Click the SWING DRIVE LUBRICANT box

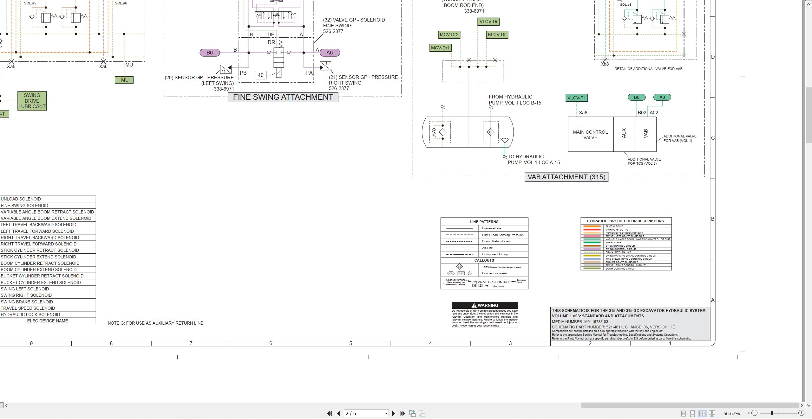(x=32, y=101)
